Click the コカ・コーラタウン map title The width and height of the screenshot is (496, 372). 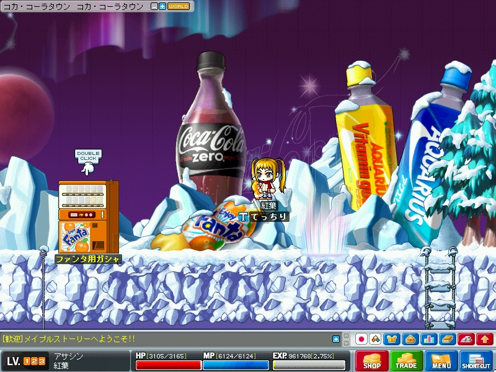(73, 6)
